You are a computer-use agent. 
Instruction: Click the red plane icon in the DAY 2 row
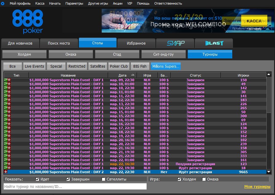point(6,172)
